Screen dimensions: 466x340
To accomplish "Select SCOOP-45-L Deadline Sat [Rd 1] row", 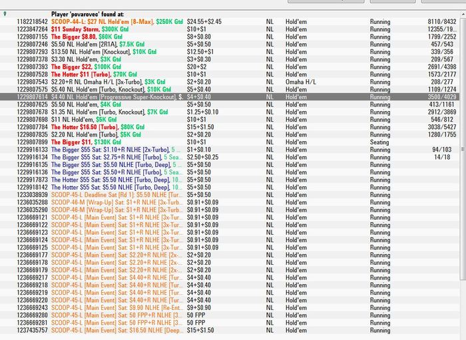I will coord(230,195).
